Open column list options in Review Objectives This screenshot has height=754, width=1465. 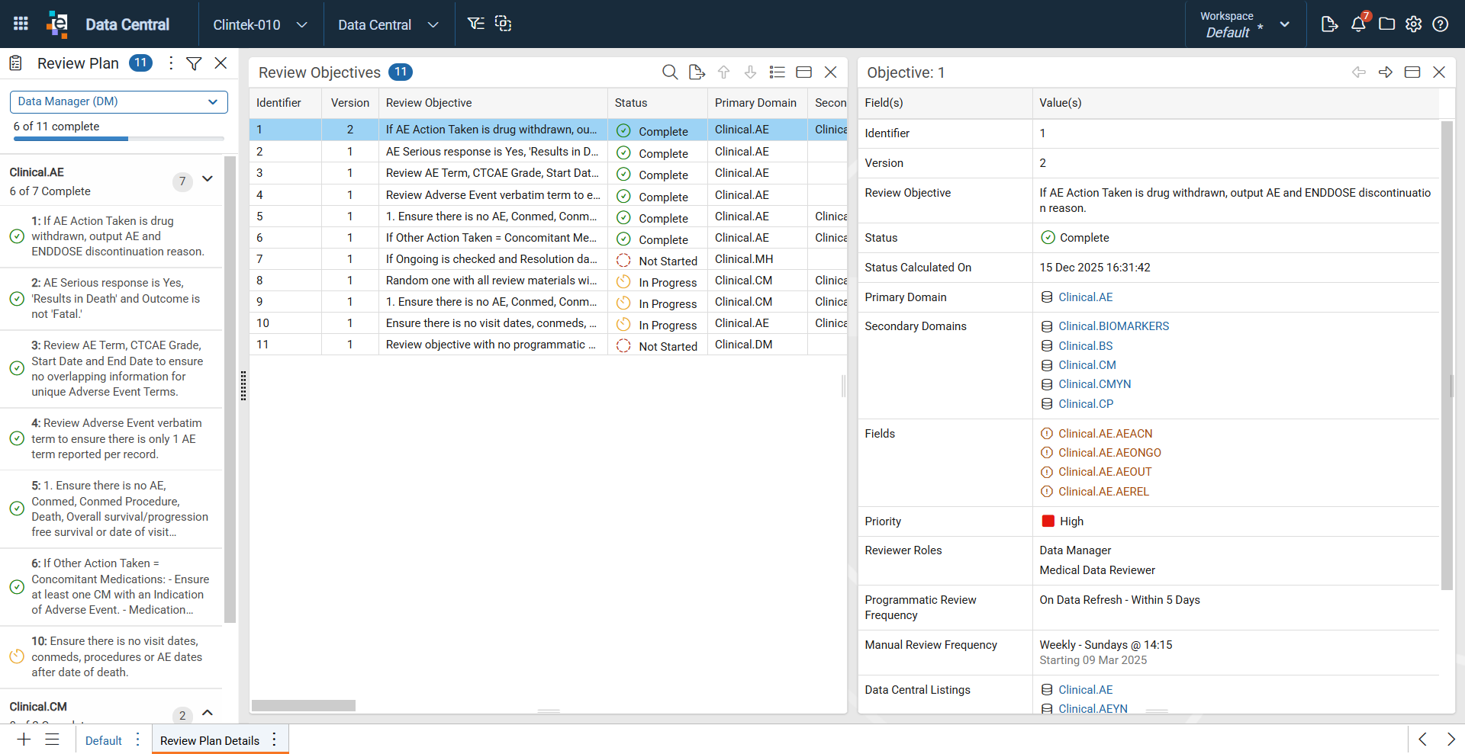(x=777, y=72)
